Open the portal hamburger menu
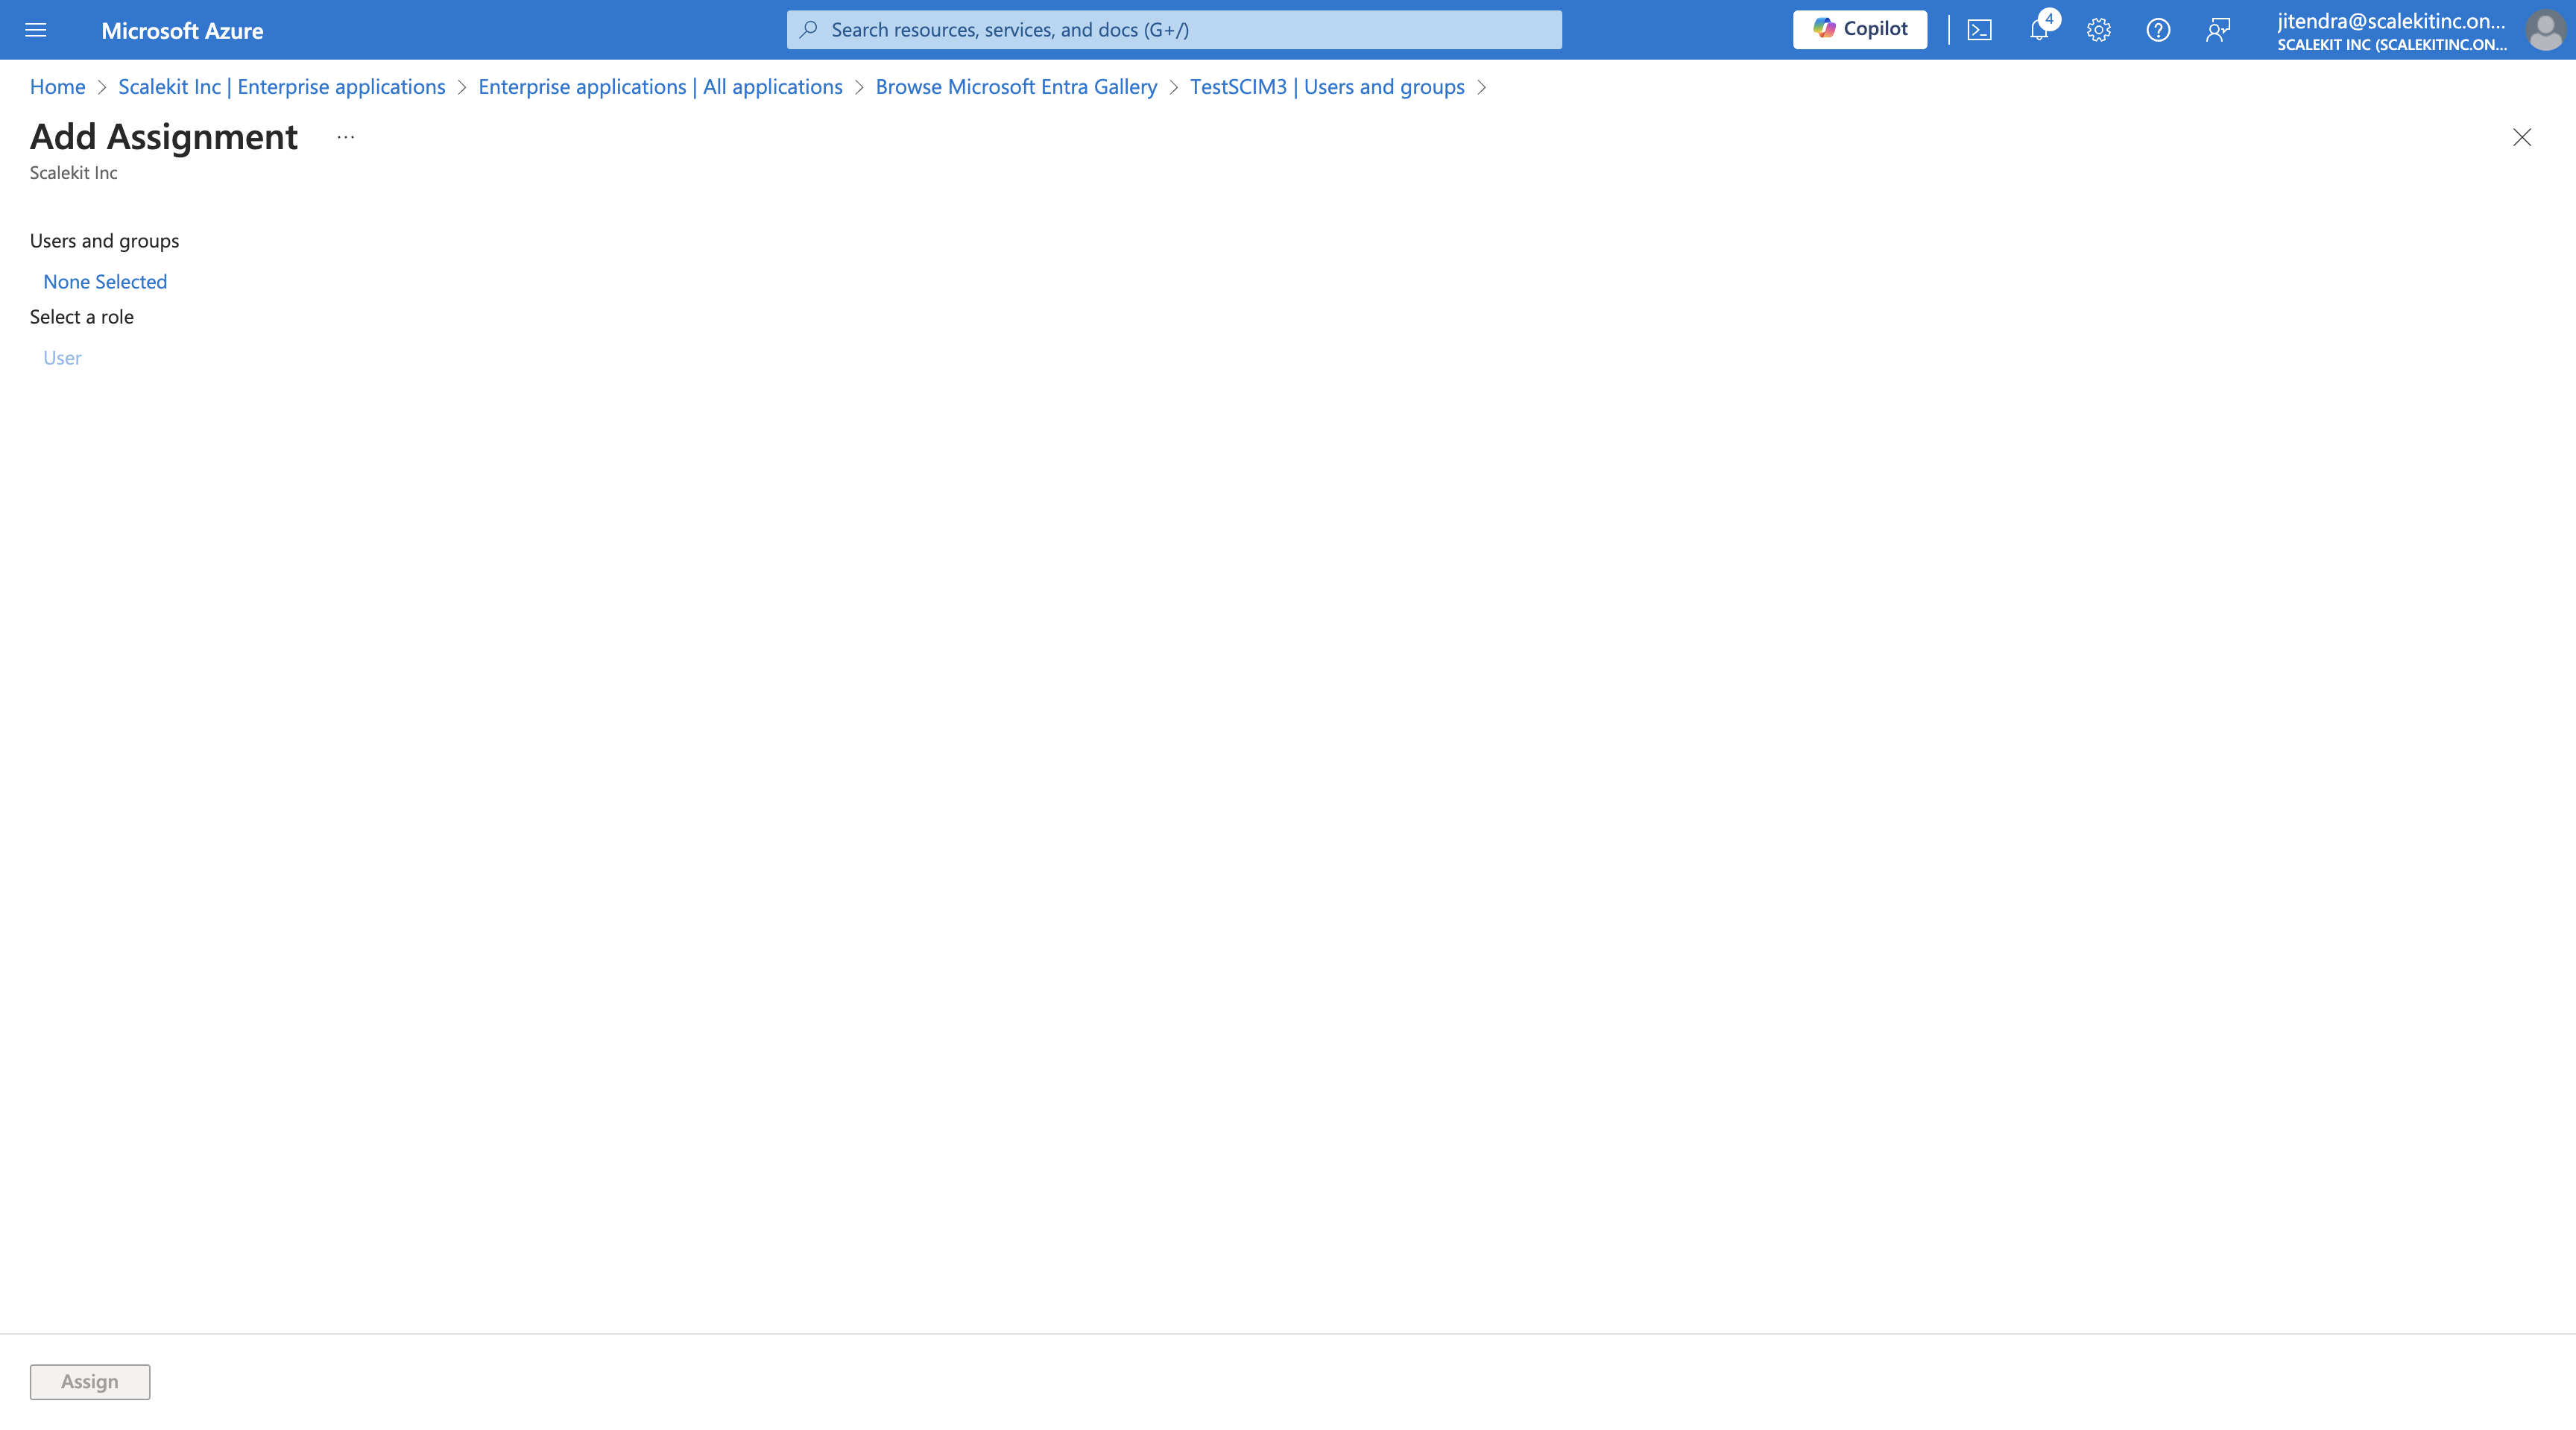Viewport: 2576px width, 1430px height. (35, 30)
